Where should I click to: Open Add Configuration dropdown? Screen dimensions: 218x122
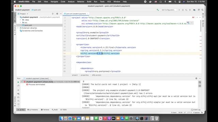click(x=168, y=10)
